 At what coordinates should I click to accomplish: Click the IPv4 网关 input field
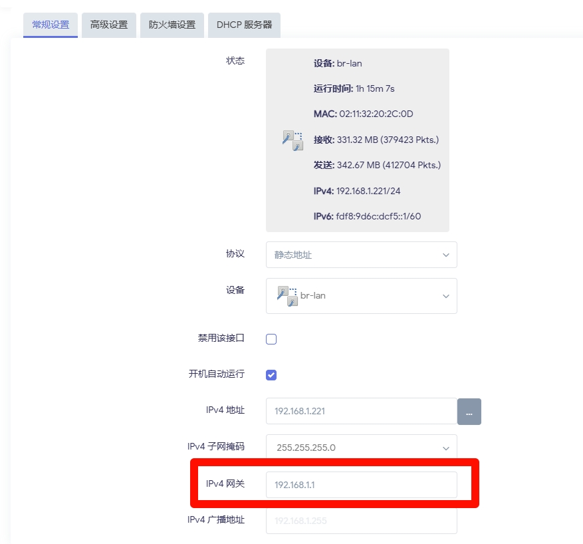click(361, 485)
